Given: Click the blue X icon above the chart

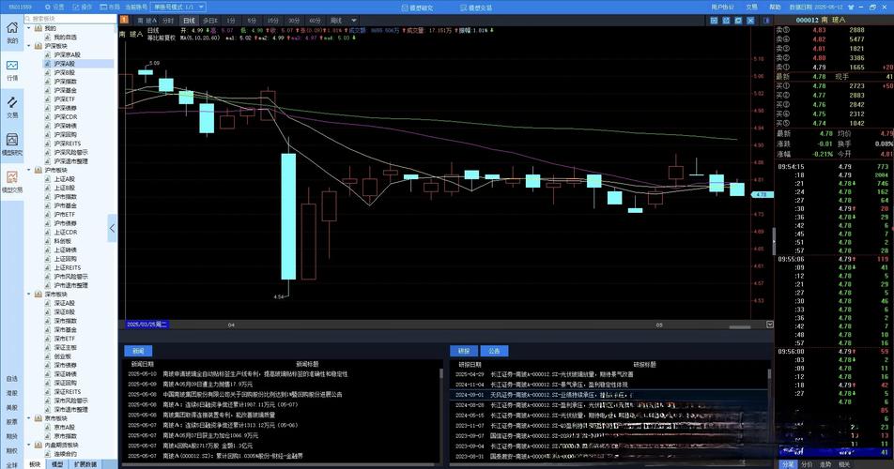Looking at the screenshot, I should click(x=750, y=21).
